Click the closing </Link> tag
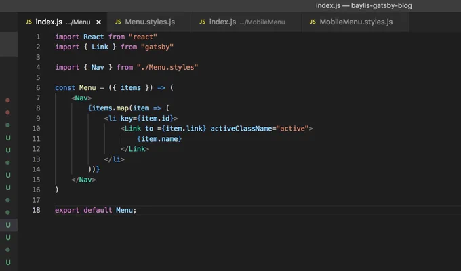Image resolution: width=461 pixels, height=271 pixels. pyautogui.click(x=135, y=149)
